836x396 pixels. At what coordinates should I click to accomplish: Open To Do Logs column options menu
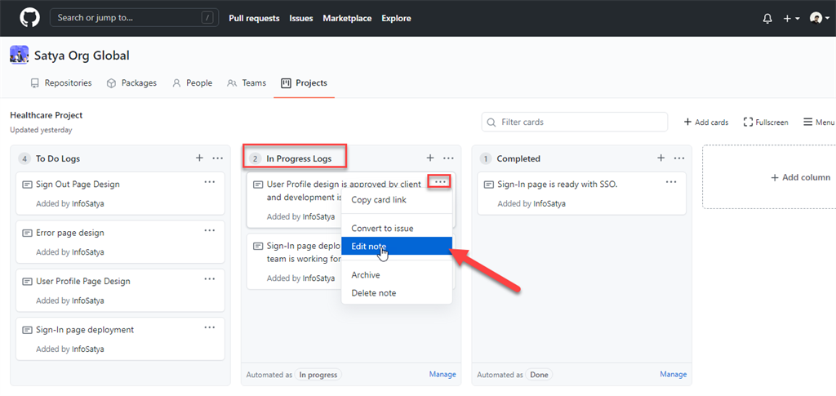pyautogui.click(x=217, y=158)
